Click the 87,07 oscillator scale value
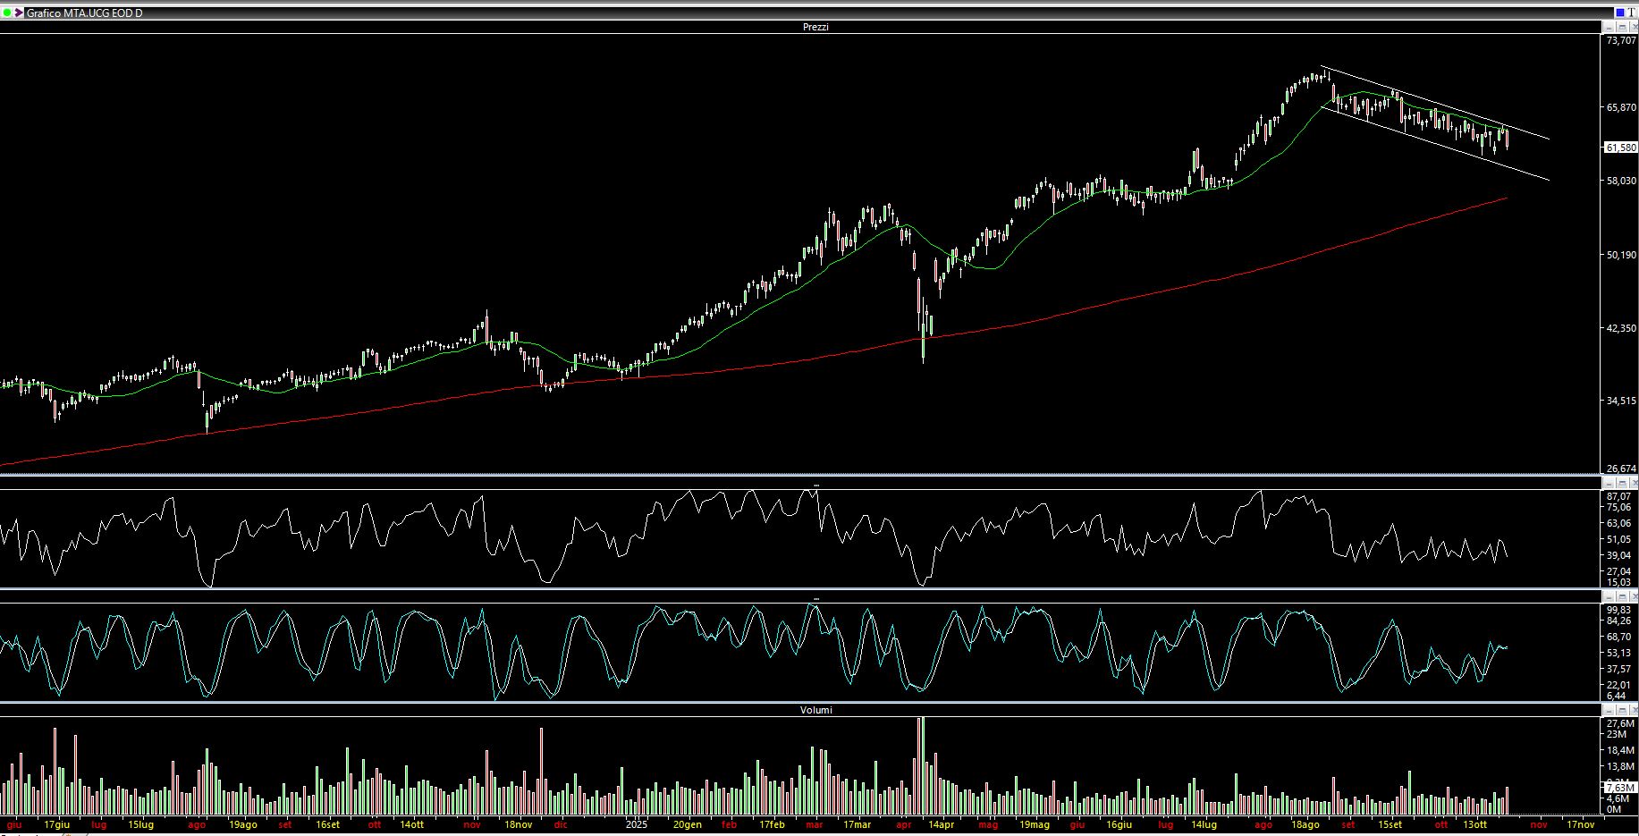This screenshot has height=836, width=1639. 1618,496
